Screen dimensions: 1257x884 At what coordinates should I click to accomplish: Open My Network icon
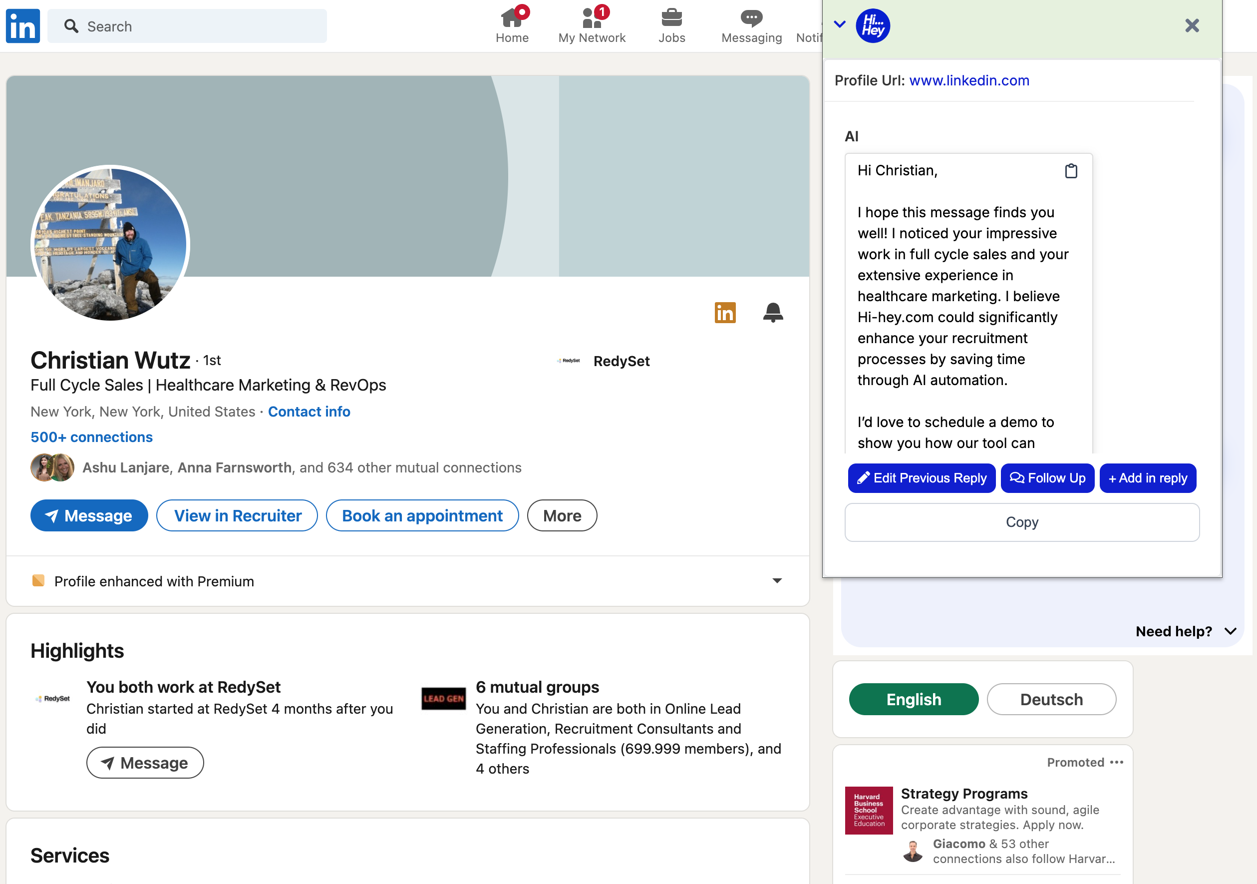point(591,18)
